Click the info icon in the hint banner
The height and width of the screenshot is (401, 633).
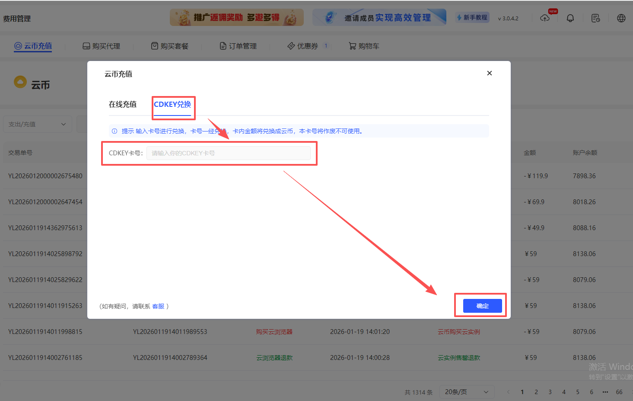point(114,131)
